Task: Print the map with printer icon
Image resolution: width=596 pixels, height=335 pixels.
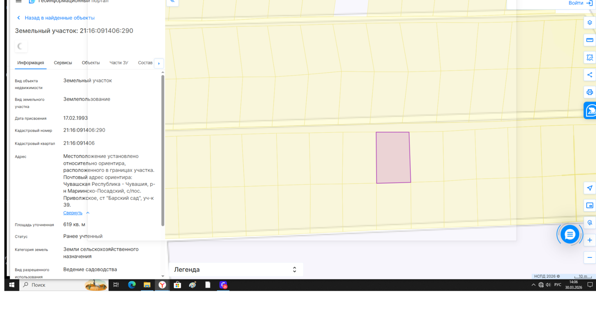Action: [x=589, y=92]
